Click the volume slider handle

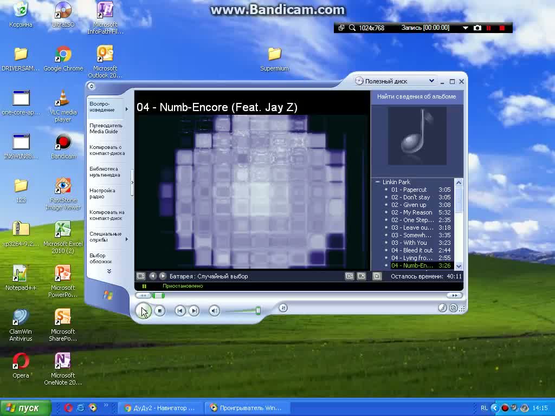pos(259,310)
